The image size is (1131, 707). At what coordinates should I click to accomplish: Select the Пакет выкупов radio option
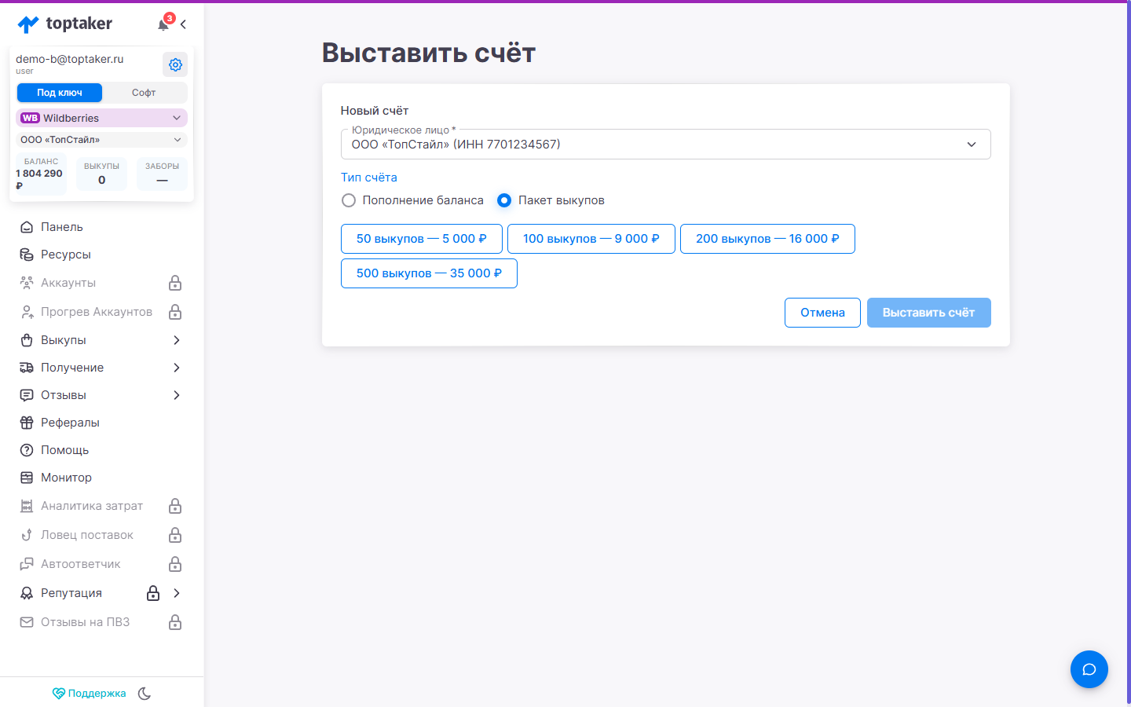click(x=504, y=200)
